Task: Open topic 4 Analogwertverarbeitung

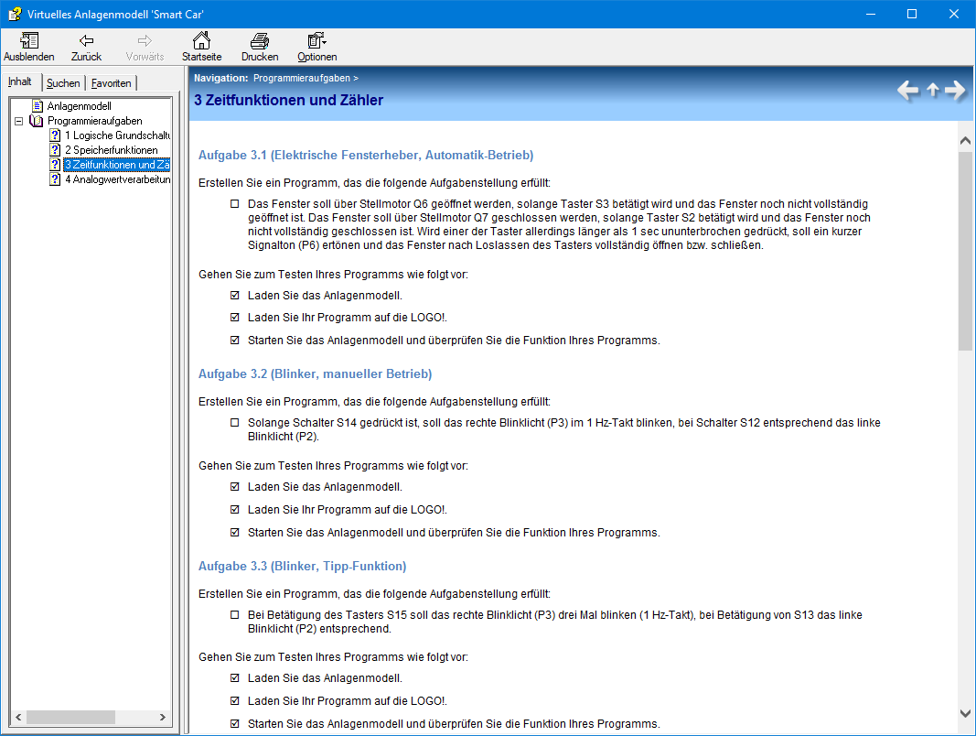Action: pos(117,179)
